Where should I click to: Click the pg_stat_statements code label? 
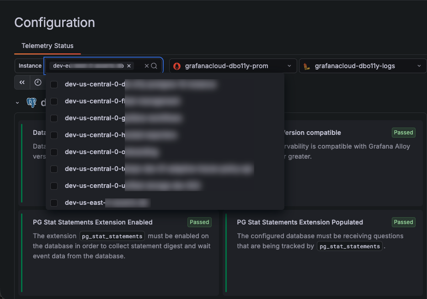pos(112,236)
